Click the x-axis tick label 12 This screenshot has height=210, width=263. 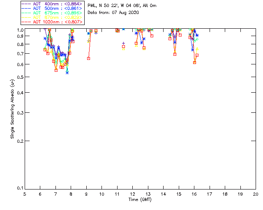[132, 193]
